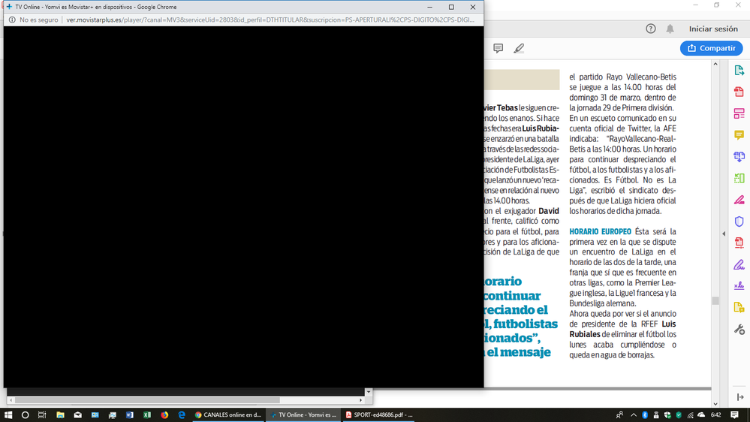The image size is (750, 422).
Task: Launch Excel from the taskbar
Action: [x=147, y=414]
